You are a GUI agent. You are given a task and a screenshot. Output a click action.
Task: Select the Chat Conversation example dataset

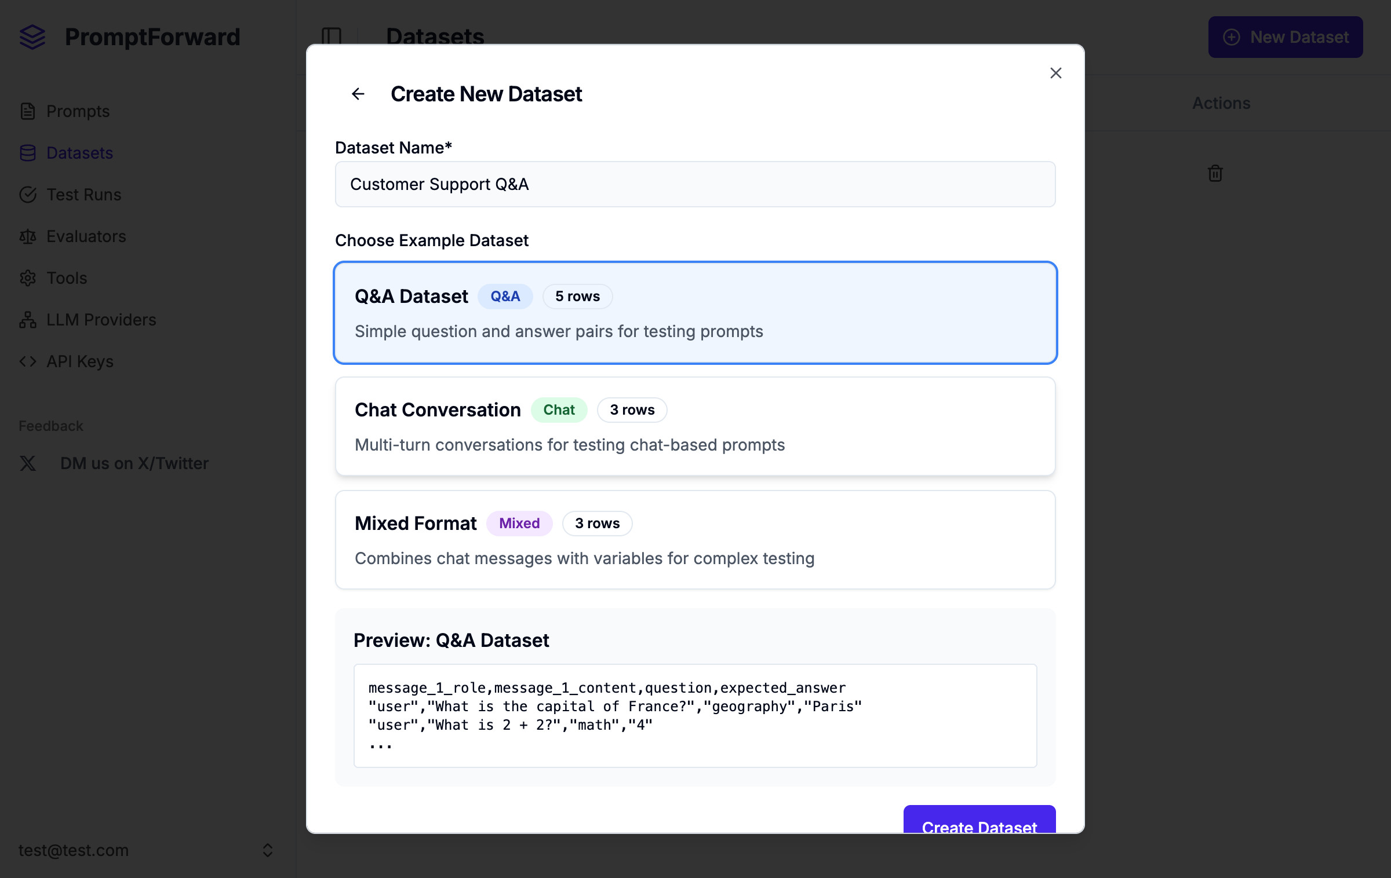(x=695, y=426)
